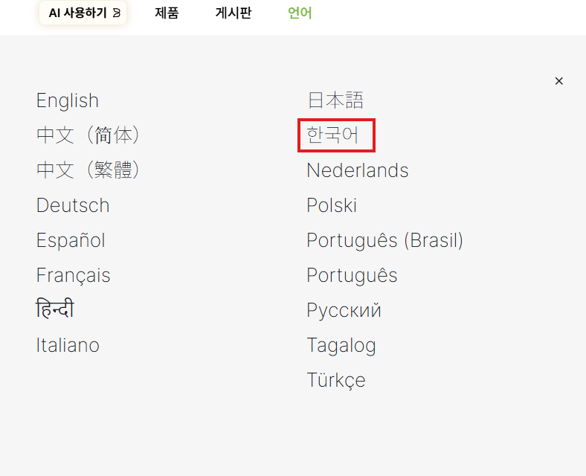Choose Italiano language
Viewport: 586px width, 476px height.
pos(68,345)
